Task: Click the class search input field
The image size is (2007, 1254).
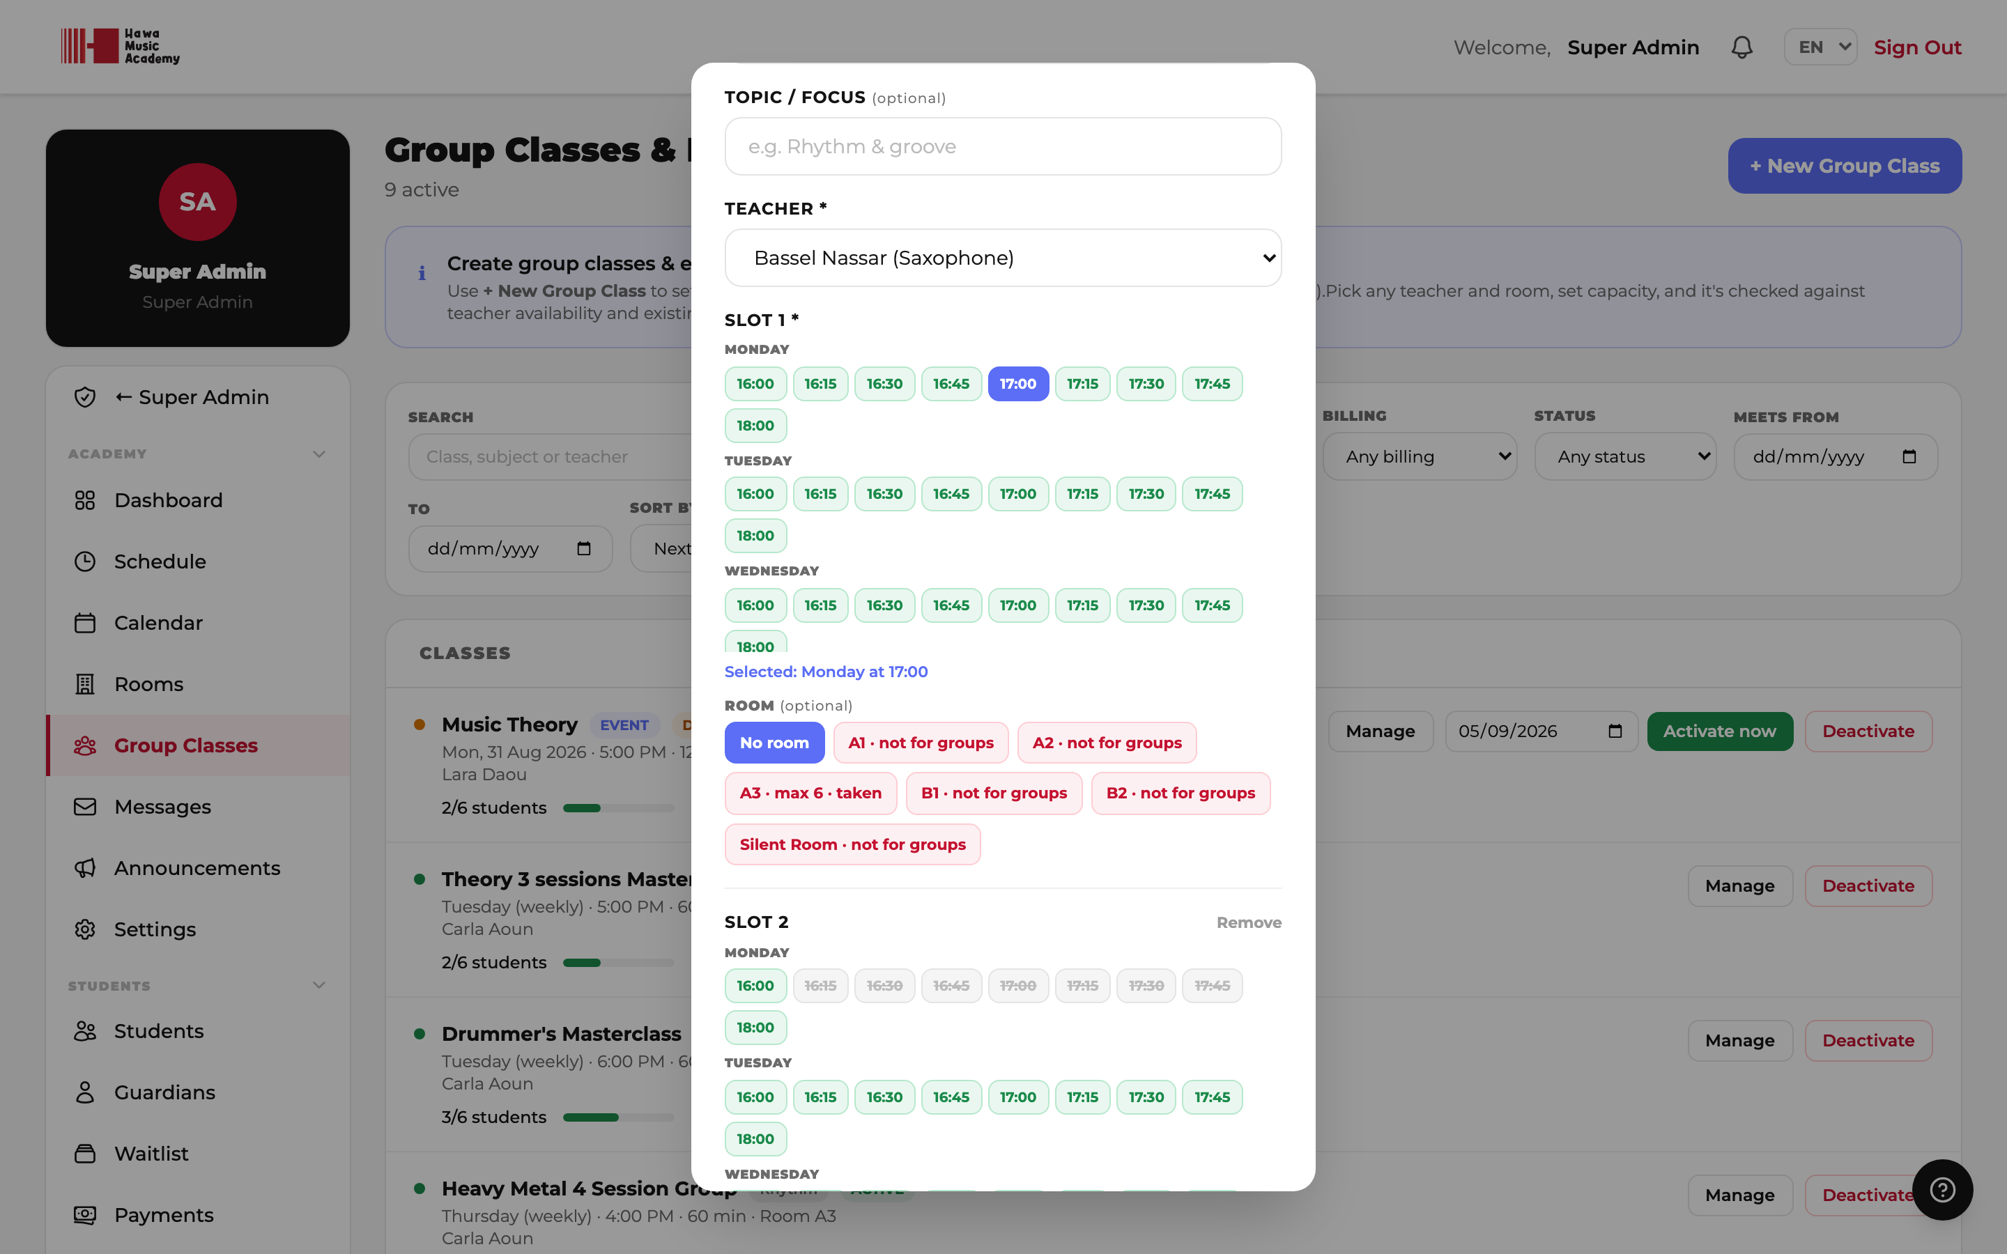Action: click(x=550, y=456)
